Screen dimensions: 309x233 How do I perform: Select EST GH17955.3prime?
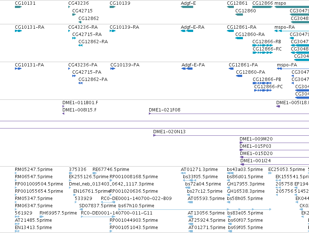point(246,184)
